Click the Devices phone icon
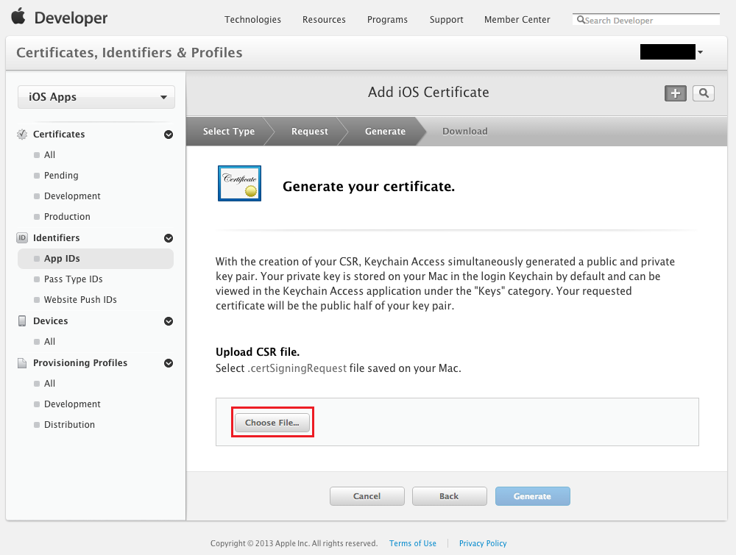 coord(22,321)
